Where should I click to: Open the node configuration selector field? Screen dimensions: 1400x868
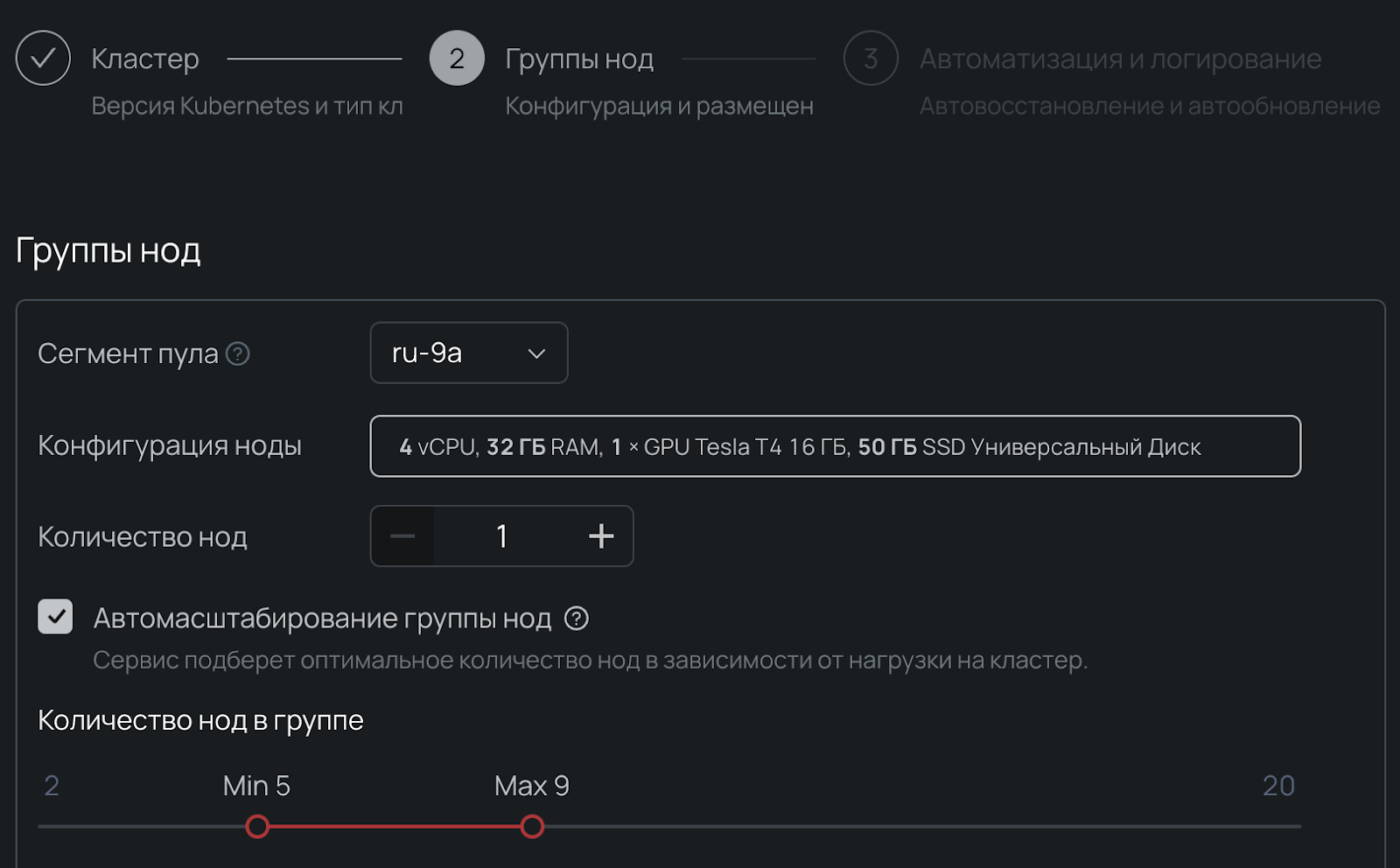click(x=836, y=446)
